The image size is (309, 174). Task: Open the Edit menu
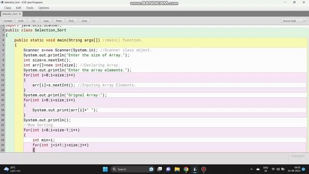coord(18,8)
